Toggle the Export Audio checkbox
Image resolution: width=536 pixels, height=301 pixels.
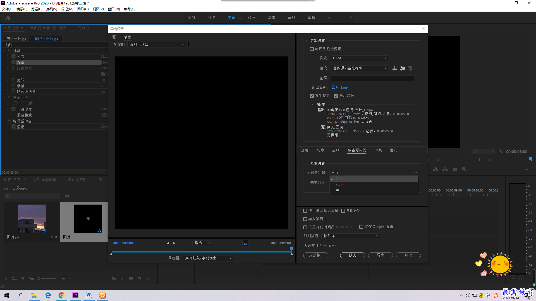pyautogui.click(x=336, y=96)
